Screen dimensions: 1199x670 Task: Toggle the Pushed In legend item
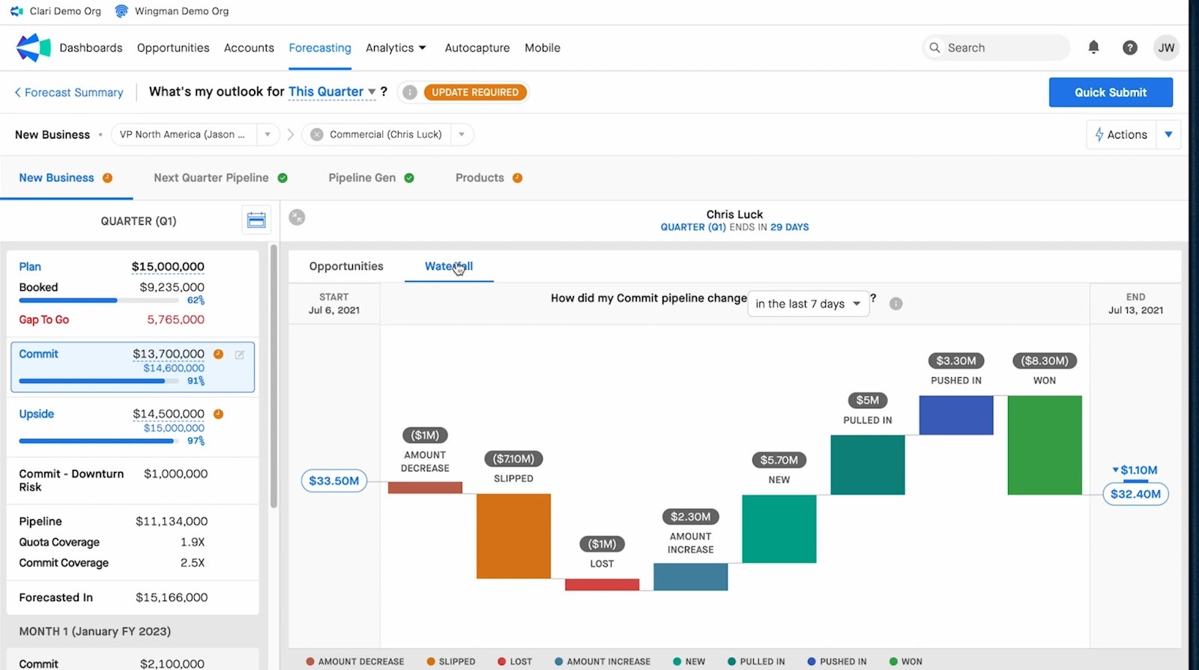tap(837, 662)
